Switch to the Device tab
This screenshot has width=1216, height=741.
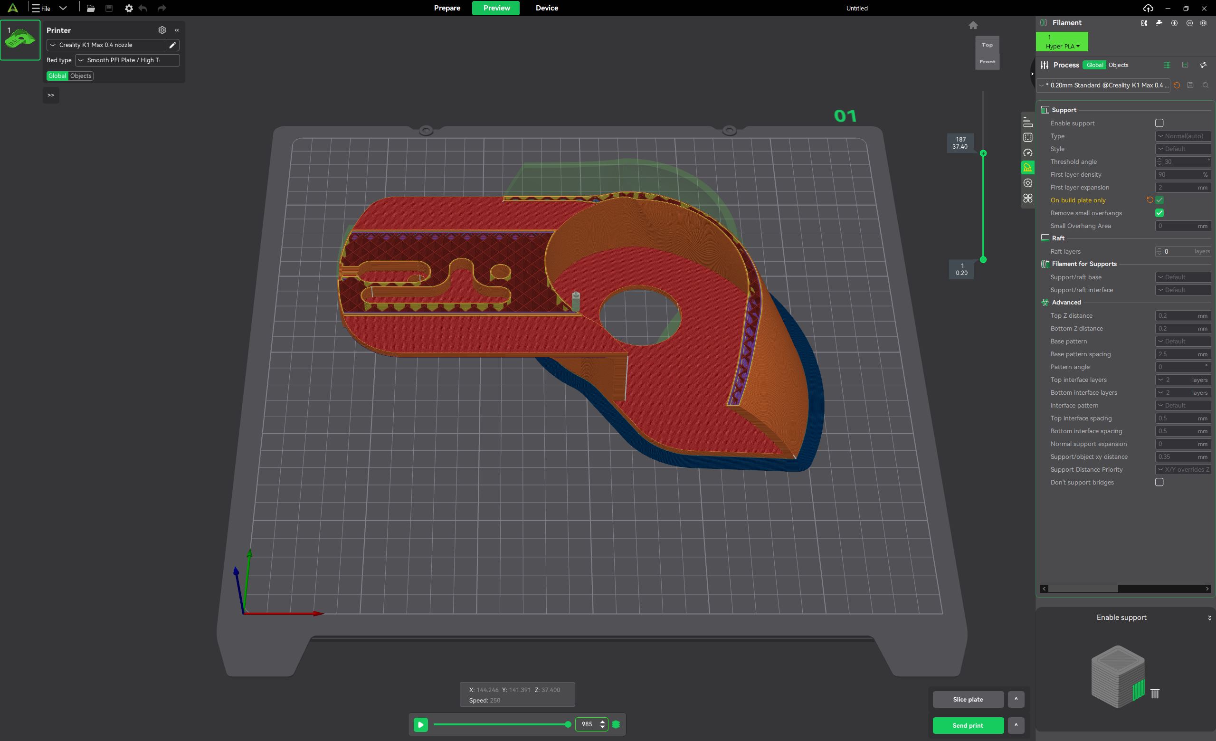point(546,8)
